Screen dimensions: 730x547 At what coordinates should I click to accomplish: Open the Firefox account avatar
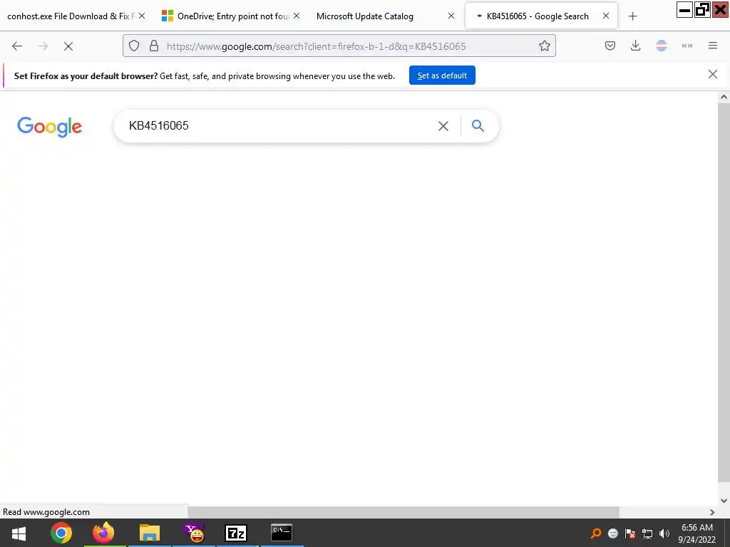[662, 46]
